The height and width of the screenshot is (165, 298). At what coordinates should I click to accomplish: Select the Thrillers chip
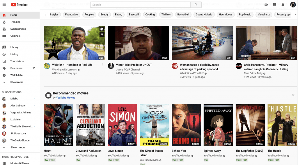[166, 15]
